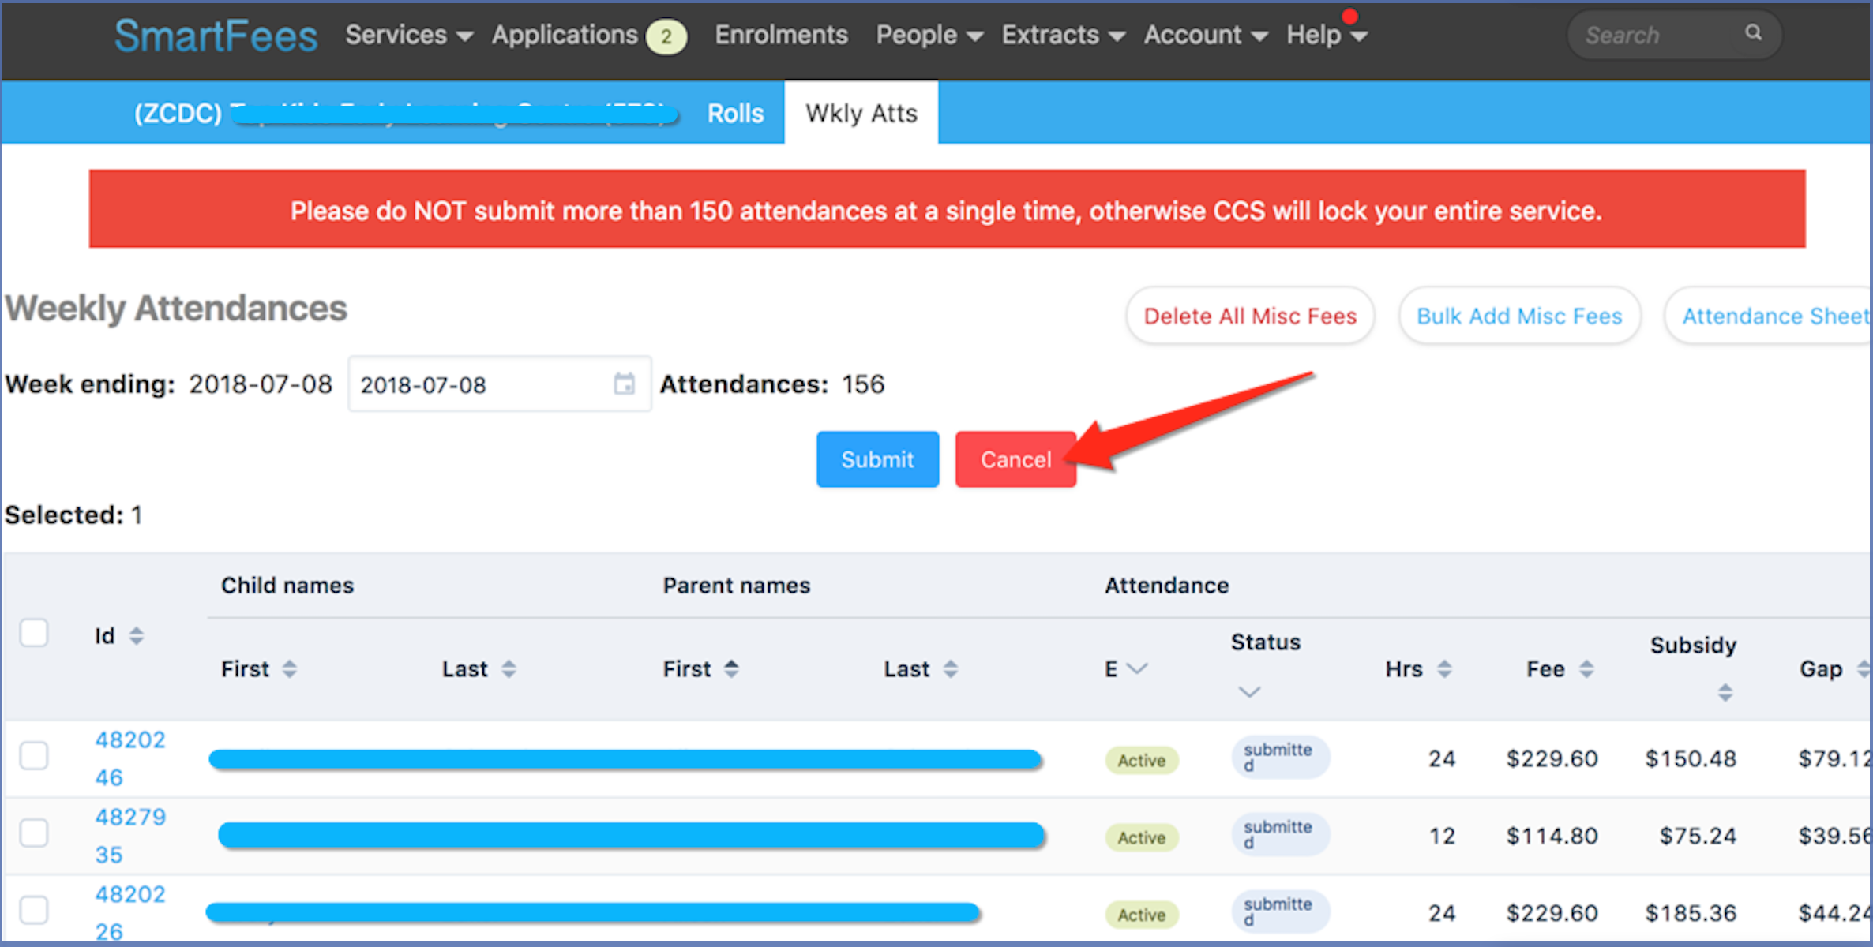Open attendance Id 4820226 link
Viewport: 1873px width, 947px height.
click(129, 912)
